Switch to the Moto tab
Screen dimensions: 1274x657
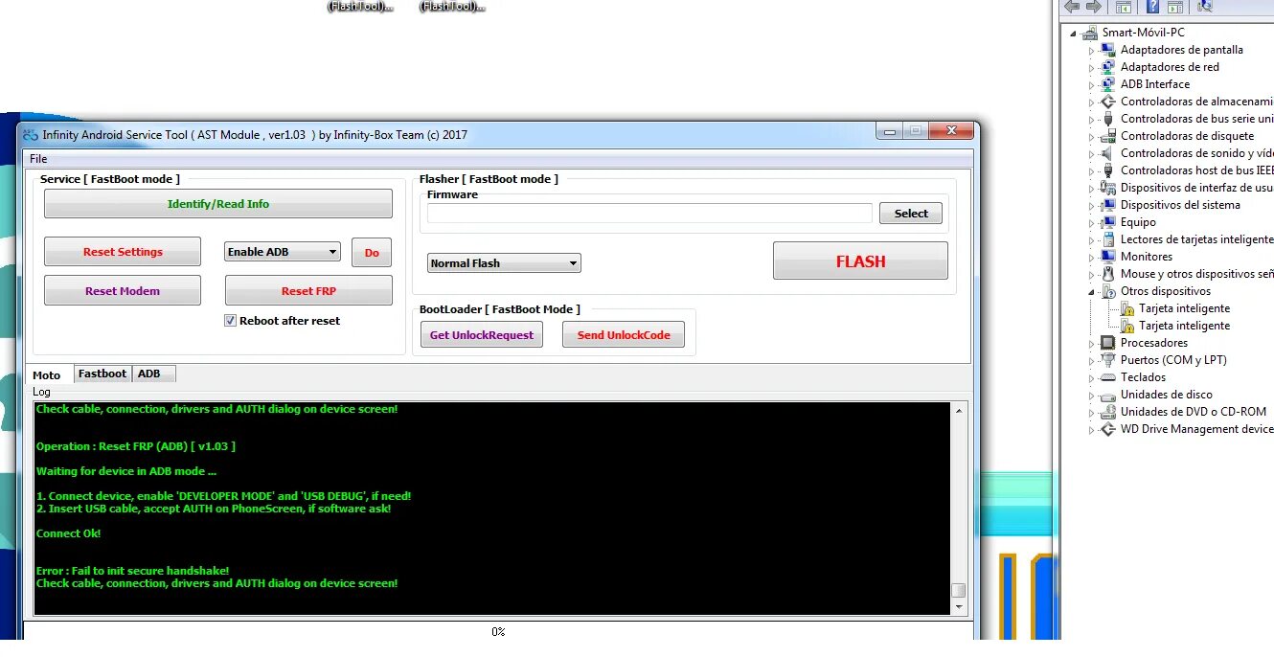47,374
